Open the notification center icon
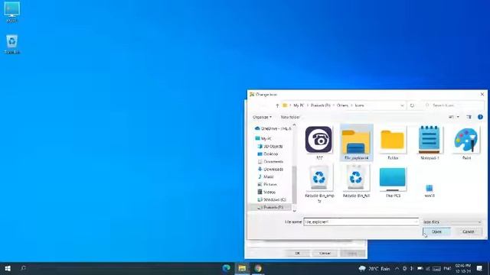 480,268
